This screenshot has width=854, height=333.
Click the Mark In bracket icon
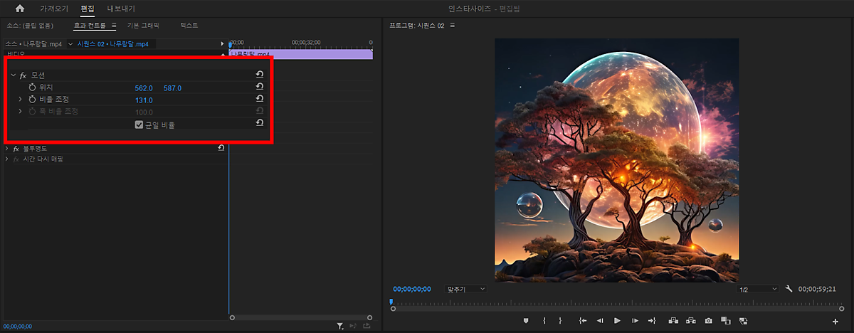coord(544,321)
